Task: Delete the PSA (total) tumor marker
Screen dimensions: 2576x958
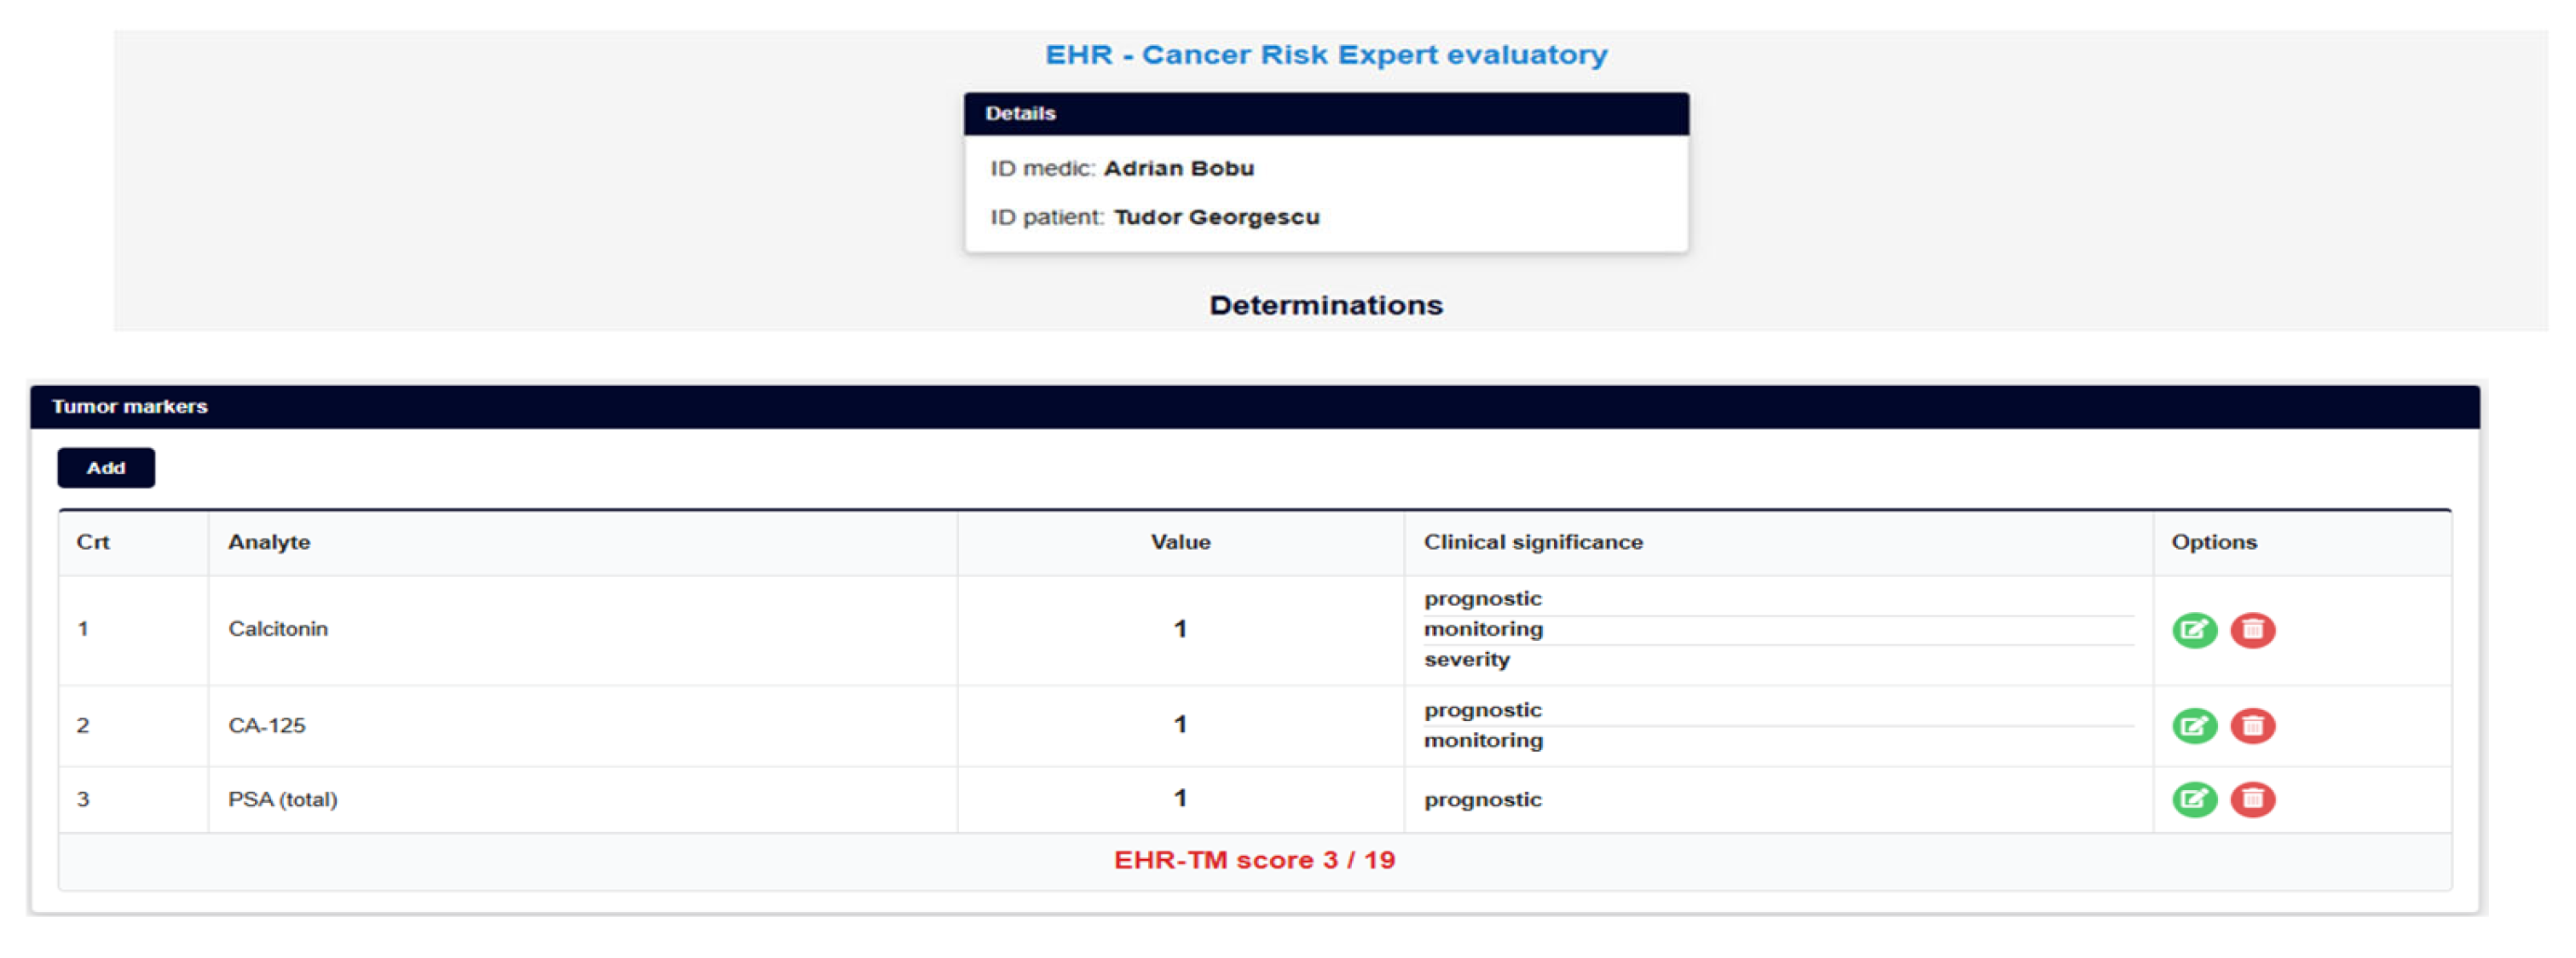Action: (2252, 799)
